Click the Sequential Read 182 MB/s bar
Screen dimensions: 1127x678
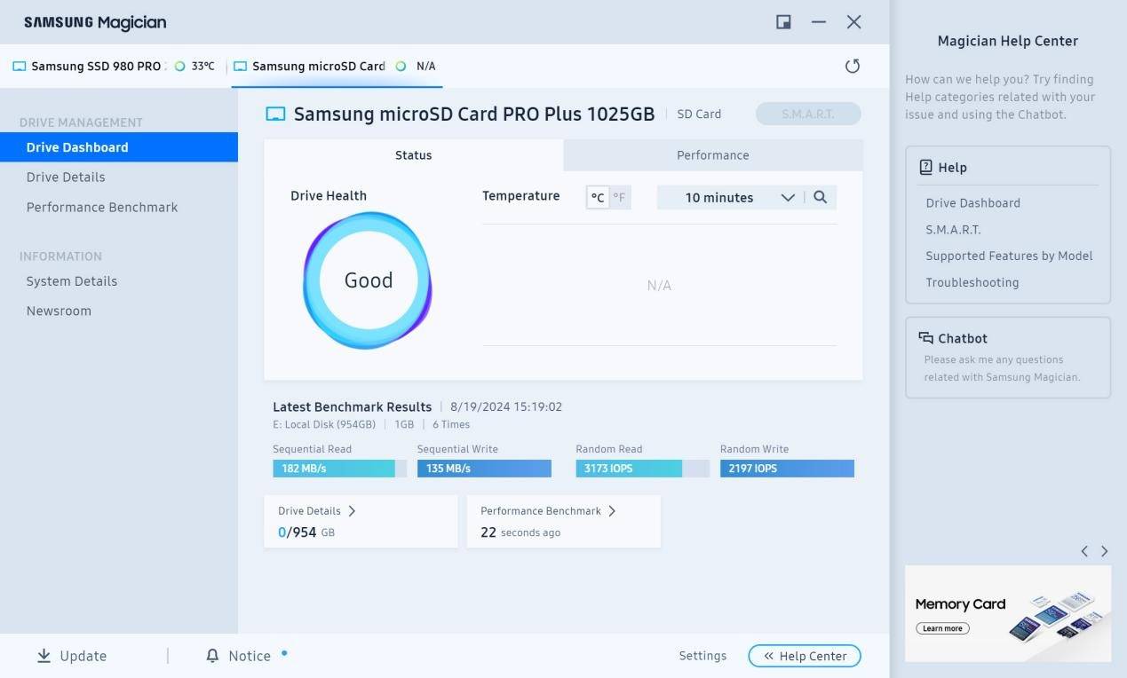(339, 469)
